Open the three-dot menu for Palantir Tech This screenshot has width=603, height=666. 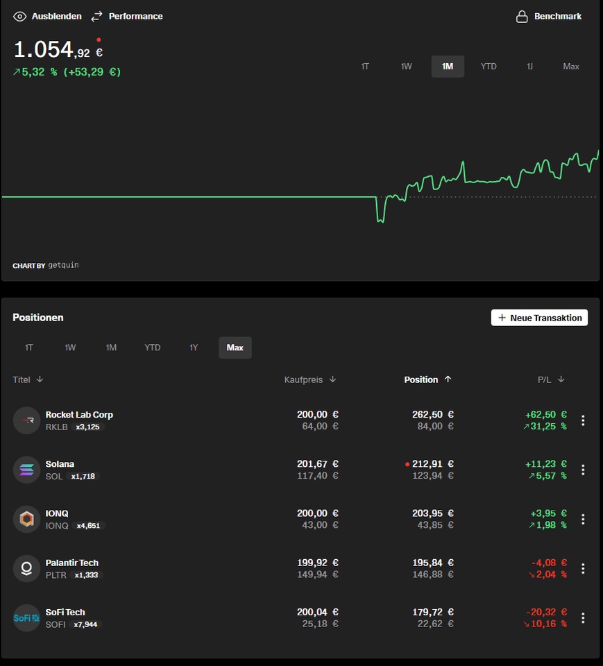pos(583,568)
